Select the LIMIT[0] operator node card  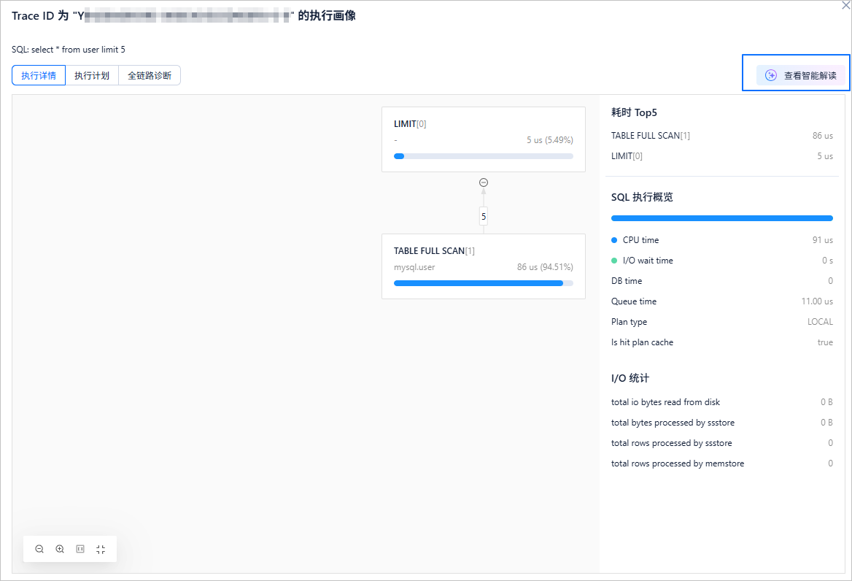point(484,139)
